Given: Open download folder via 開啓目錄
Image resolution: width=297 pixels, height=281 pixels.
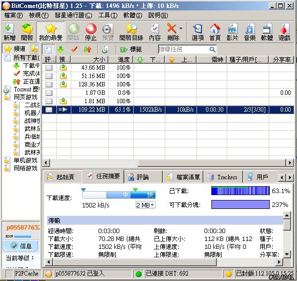Looking at the screenshot, I should click(131, 32).
